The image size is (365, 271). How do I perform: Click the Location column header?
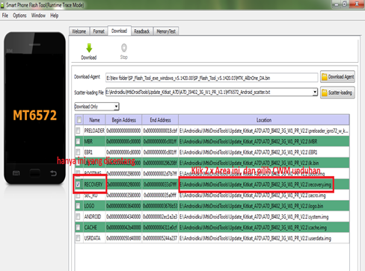[x=264, y=120]
